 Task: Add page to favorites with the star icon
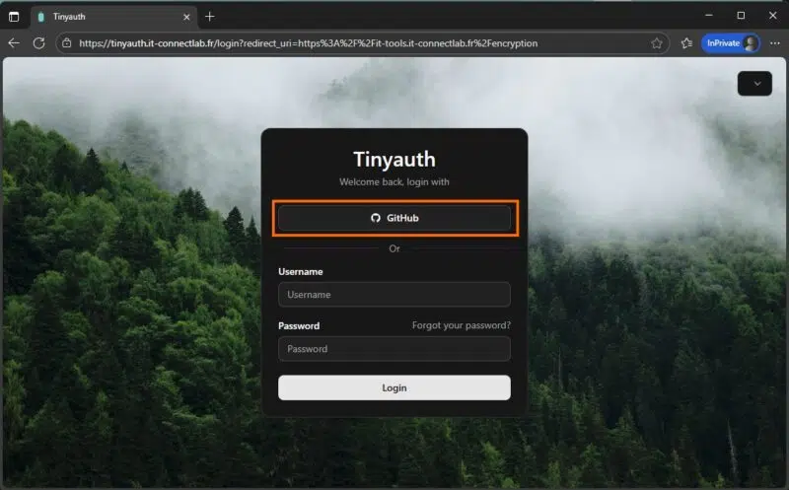pos(657,43)
